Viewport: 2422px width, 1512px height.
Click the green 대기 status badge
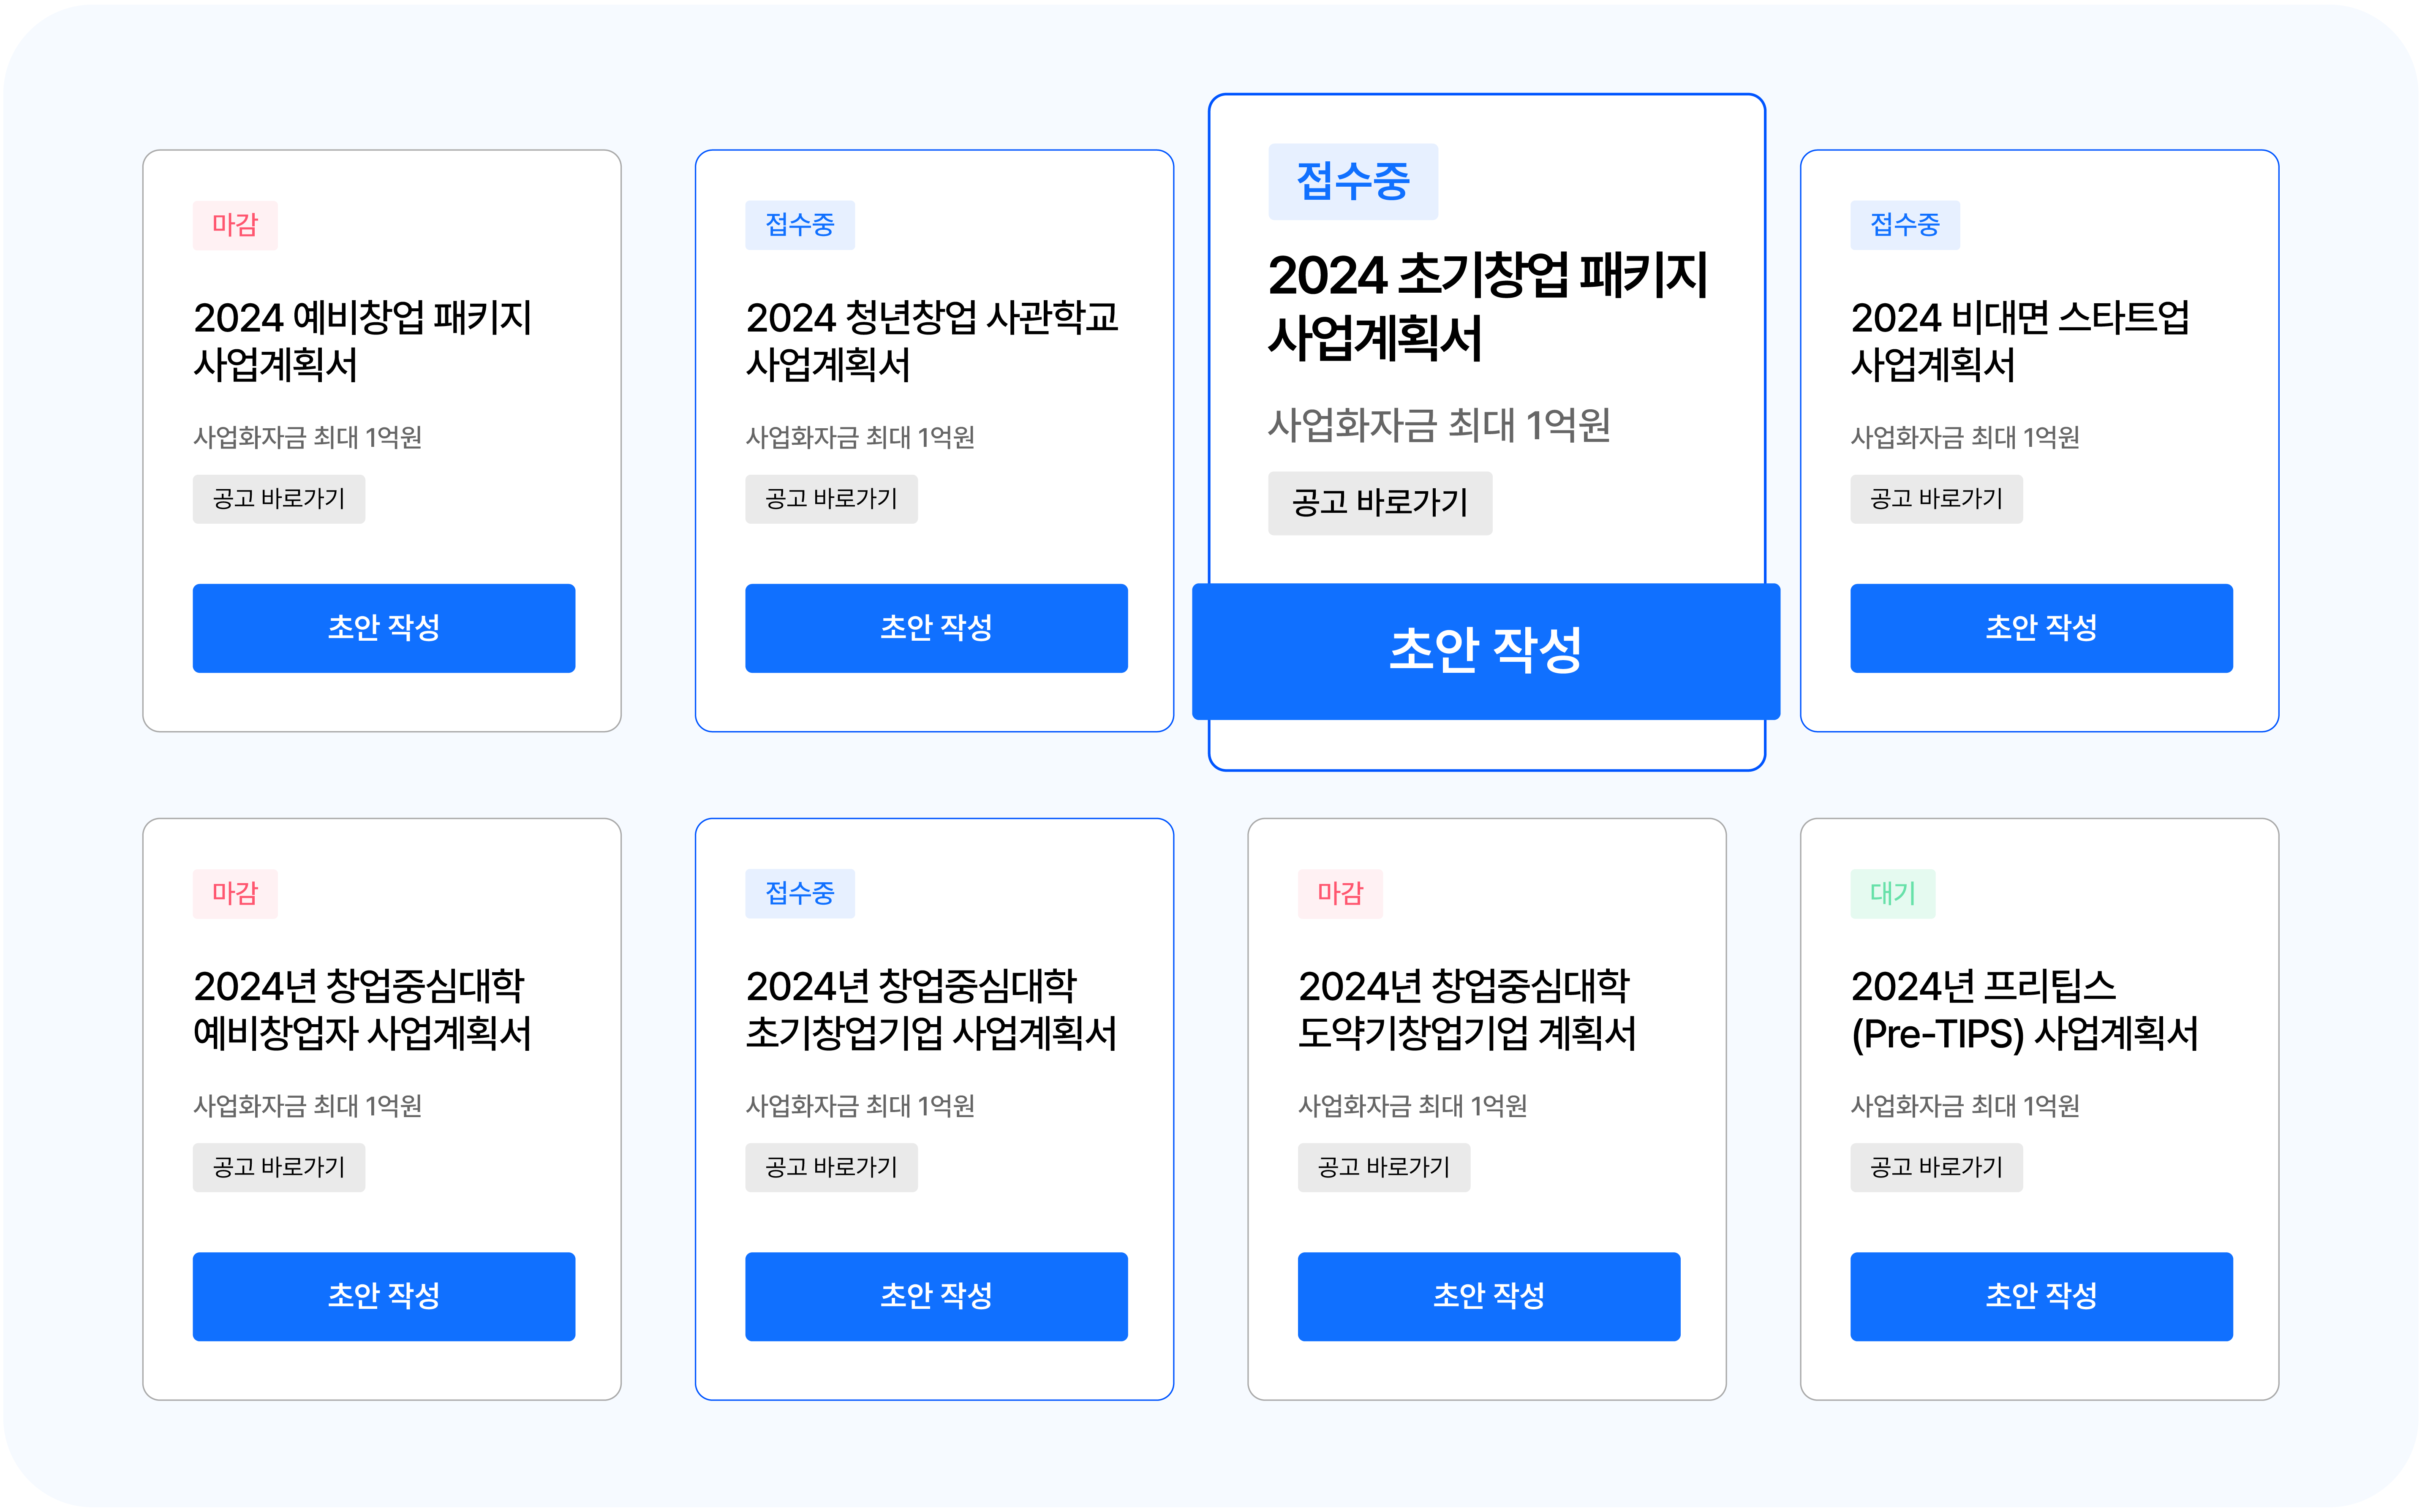pos(1892,893)
